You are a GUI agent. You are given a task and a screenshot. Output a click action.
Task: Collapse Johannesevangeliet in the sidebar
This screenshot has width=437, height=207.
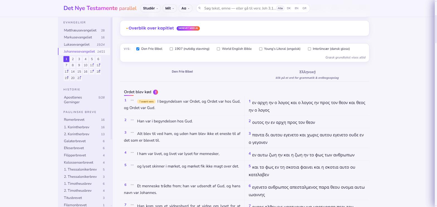pyautogui.click(x=84, y=51)
